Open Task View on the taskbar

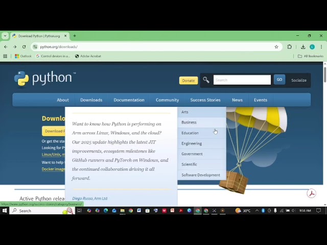[80, 211]
